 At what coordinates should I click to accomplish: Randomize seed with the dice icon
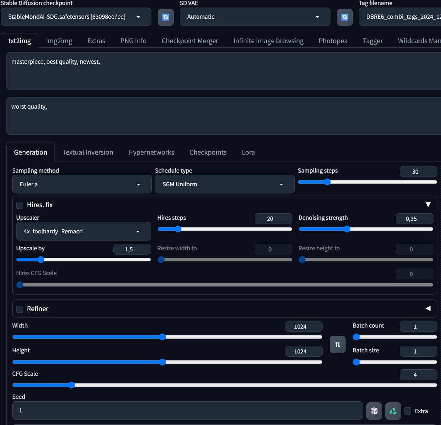click(x=374, y=411)
